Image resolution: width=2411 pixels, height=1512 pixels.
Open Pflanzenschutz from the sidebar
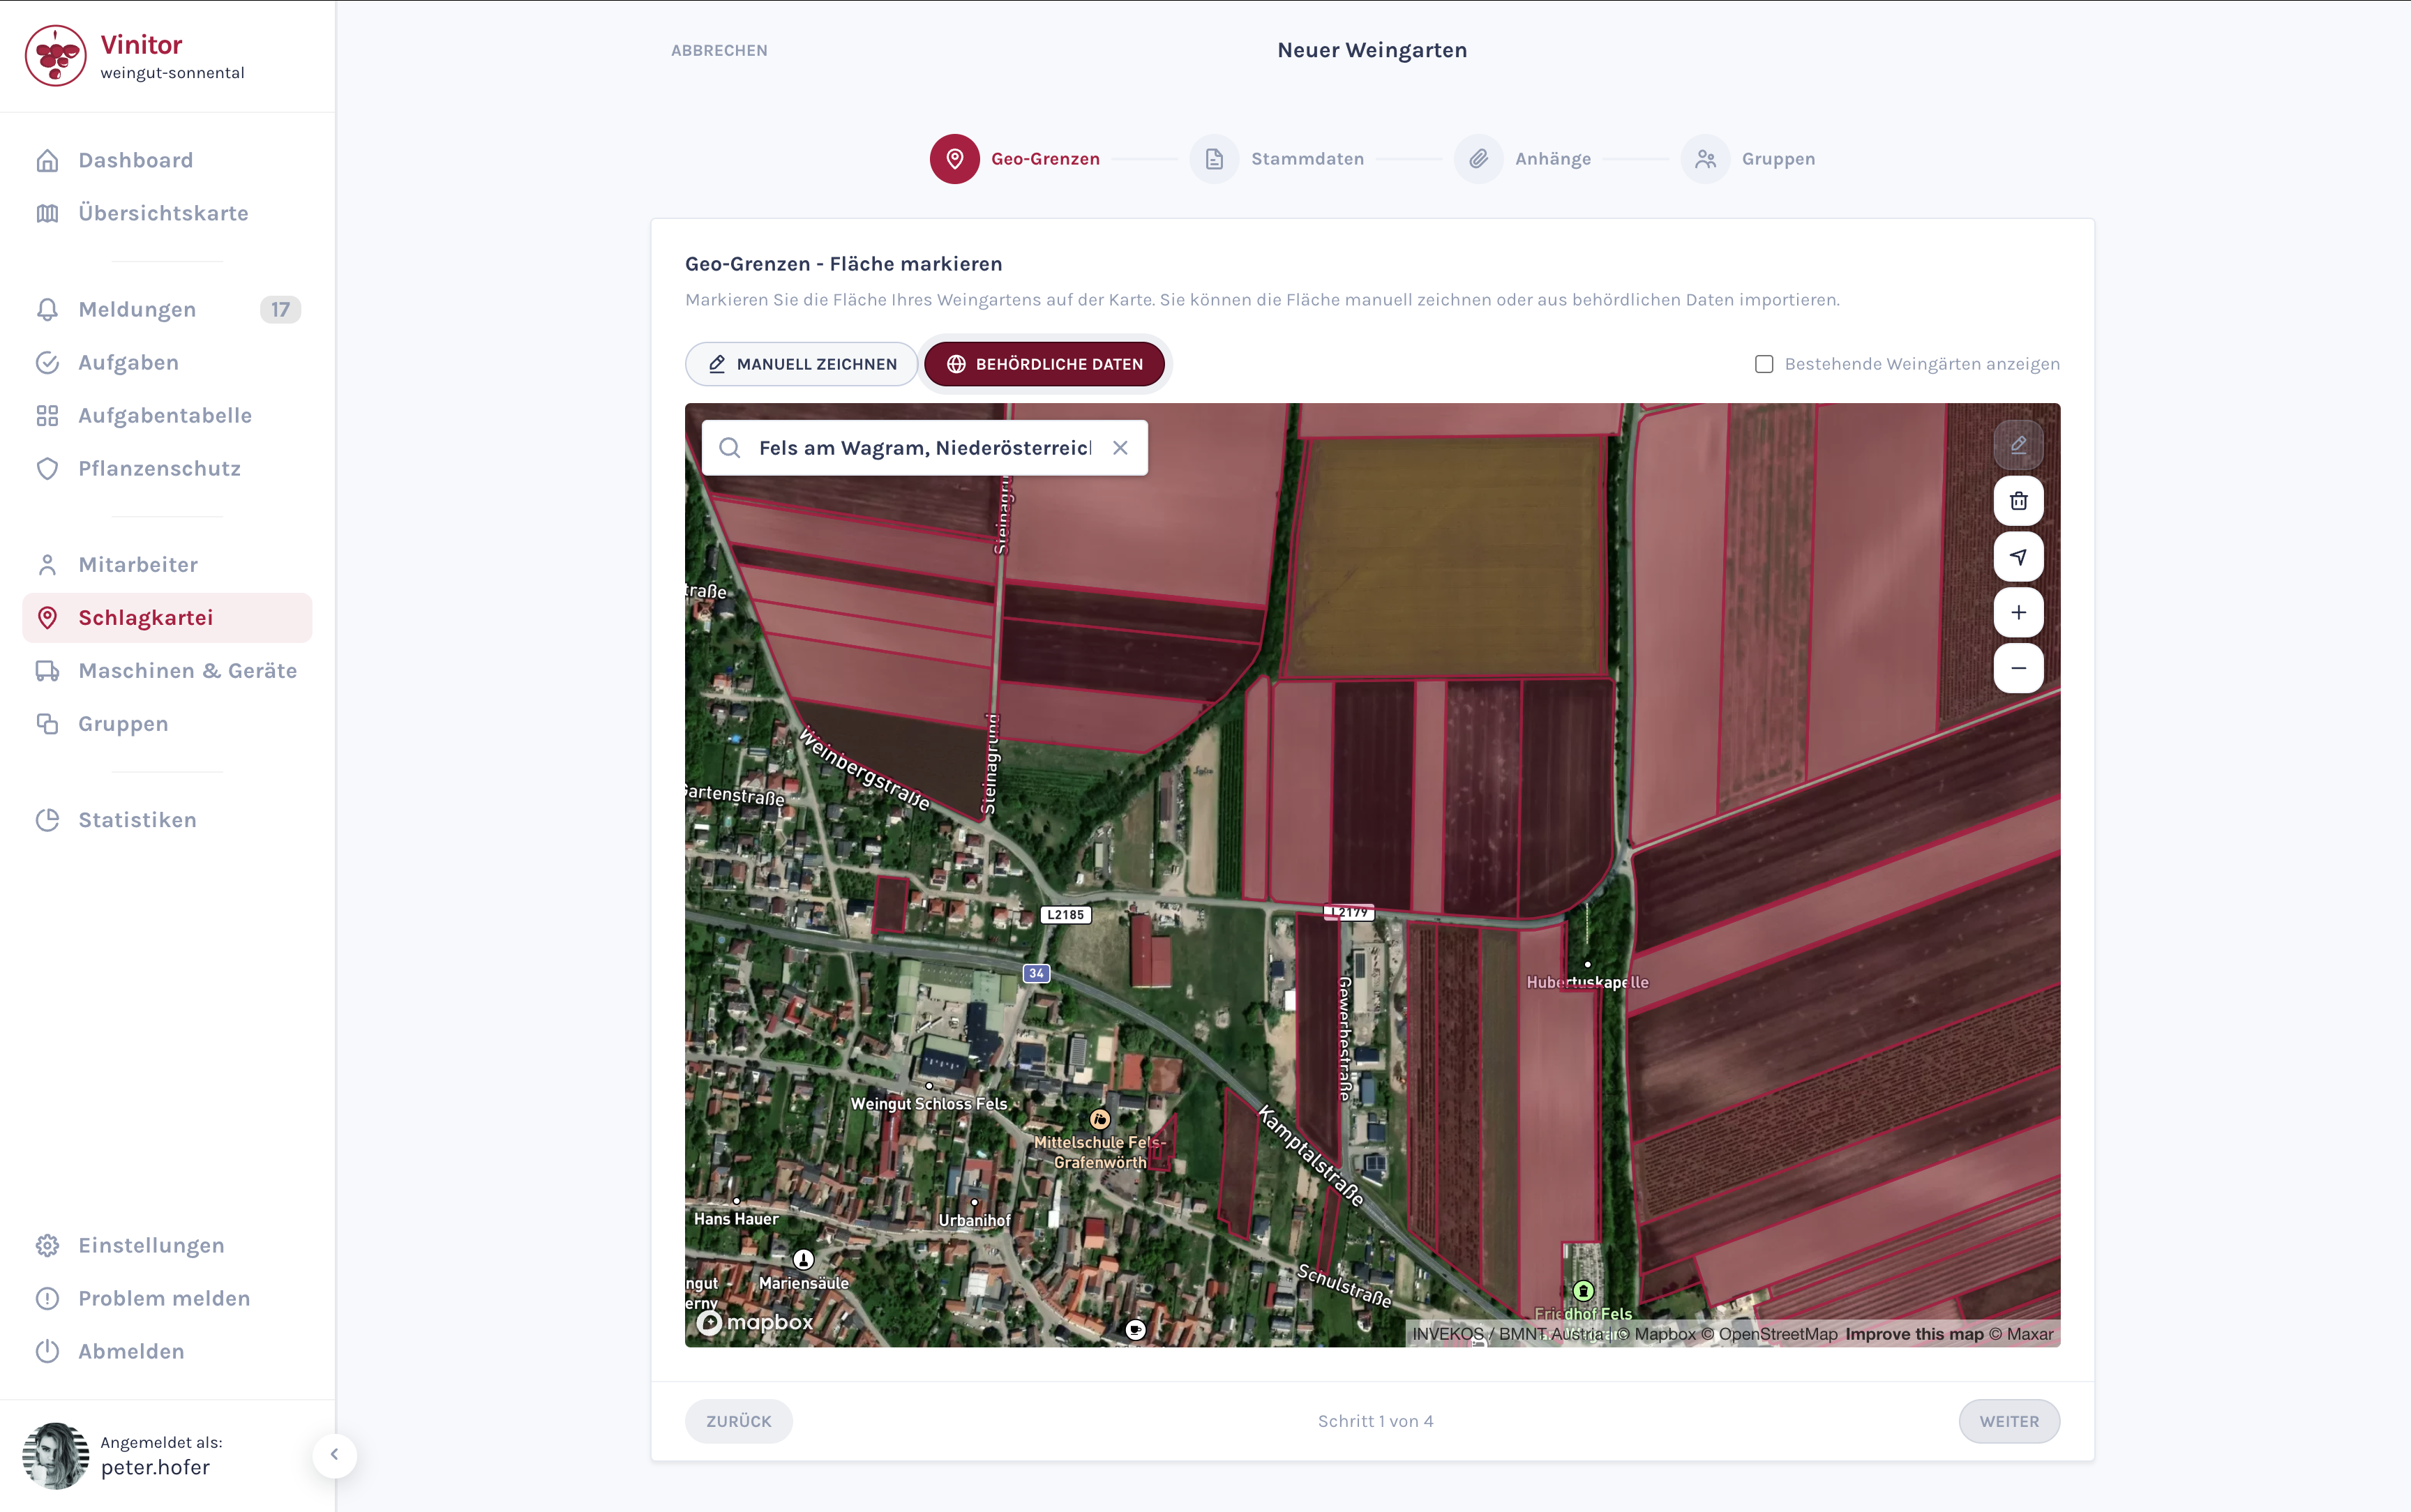pyautogui.click(x=159, y=467)
